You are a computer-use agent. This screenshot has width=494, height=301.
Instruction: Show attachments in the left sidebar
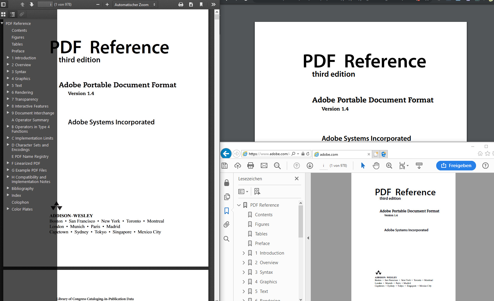coord(22,14)
